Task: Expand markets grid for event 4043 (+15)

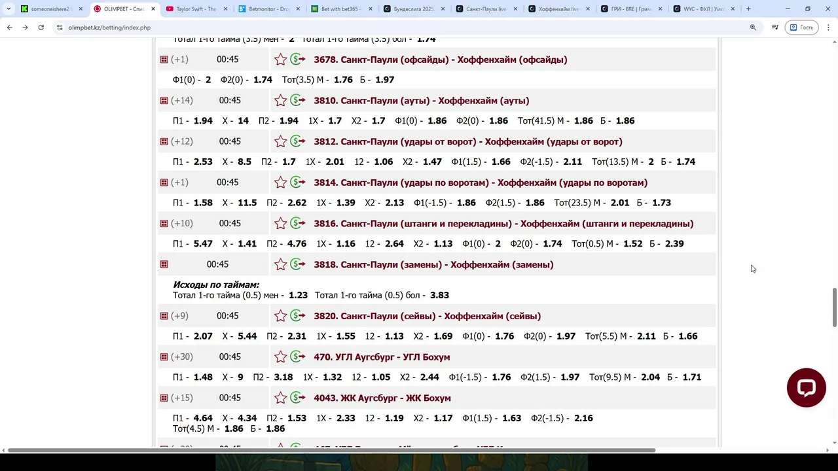Action: (164, 398)
